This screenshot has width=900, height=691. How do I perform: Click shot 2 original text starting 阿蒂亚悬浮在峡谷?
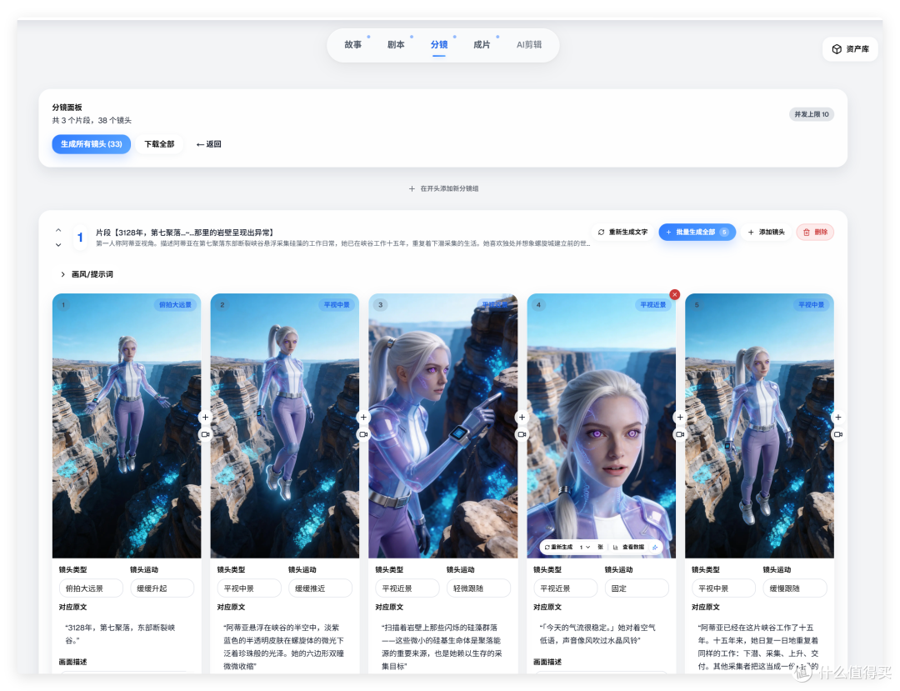pos(284,647)
